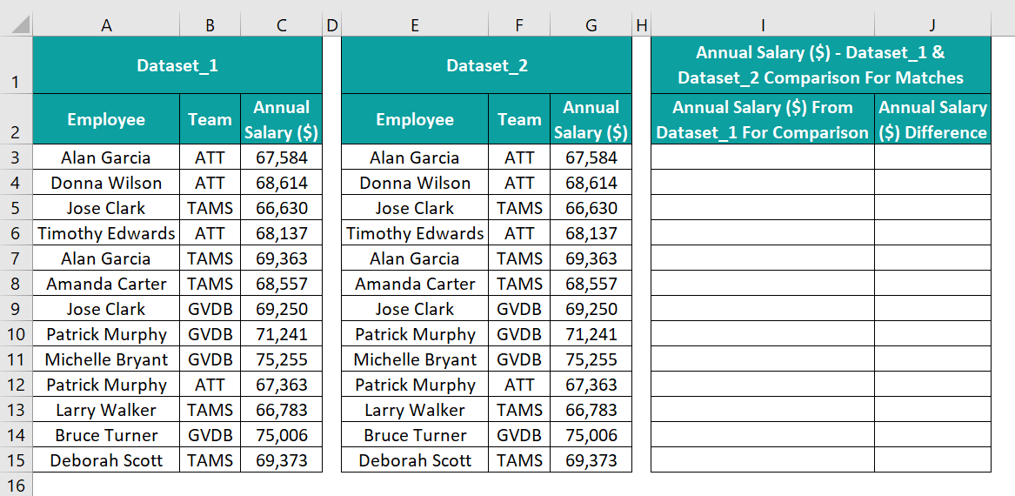
Task: Select column J header
Action: (x=932, y=25)
